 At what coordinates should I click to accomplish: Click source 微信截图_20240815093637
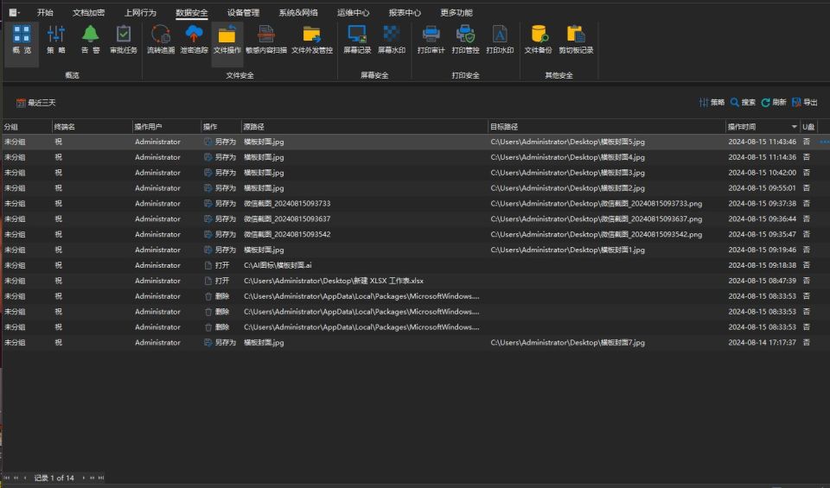tap(287, 219)
